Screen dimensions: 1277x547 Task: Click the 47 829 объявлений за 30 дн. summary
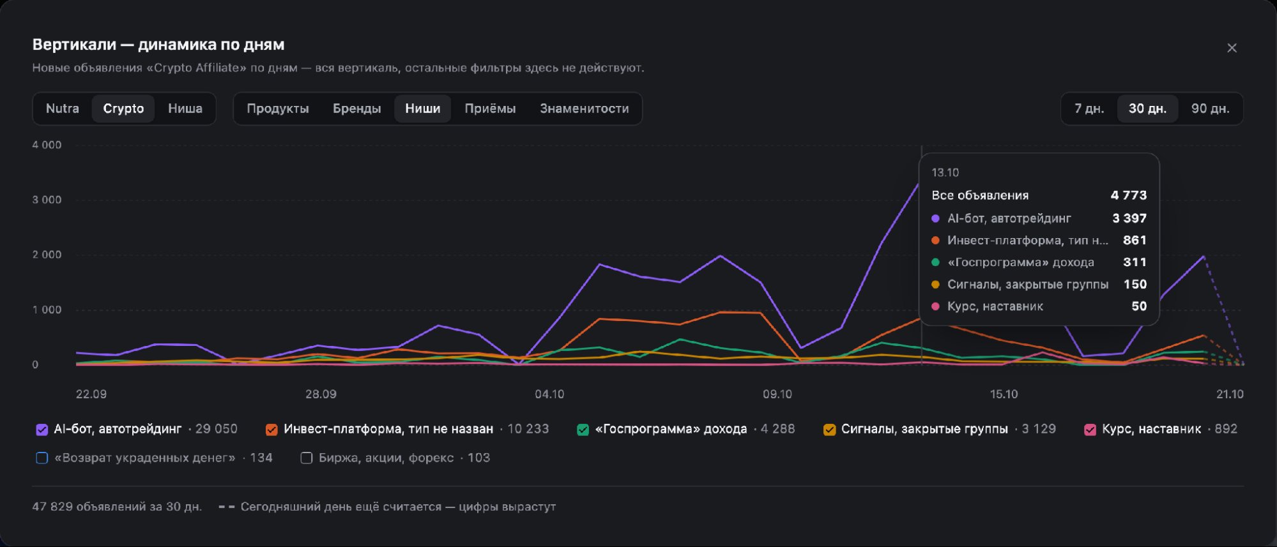coord(117,507)
